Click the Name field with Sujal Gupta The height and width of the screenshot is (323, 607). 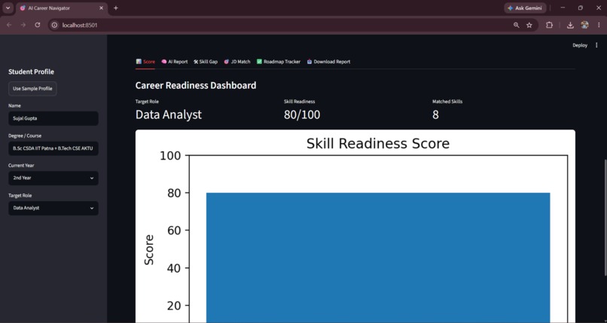(x=53, y=118)
